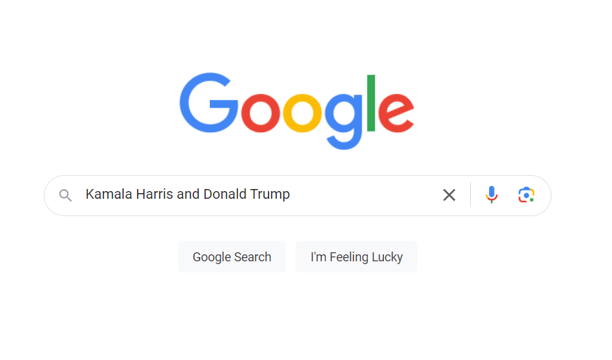Click the I'm Feeling Lucky button
Screen dimensions: 612x360
(356, 256)
